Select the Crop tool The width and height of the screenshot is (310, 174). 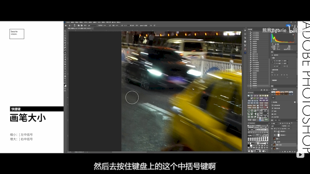tap(65, 40)
